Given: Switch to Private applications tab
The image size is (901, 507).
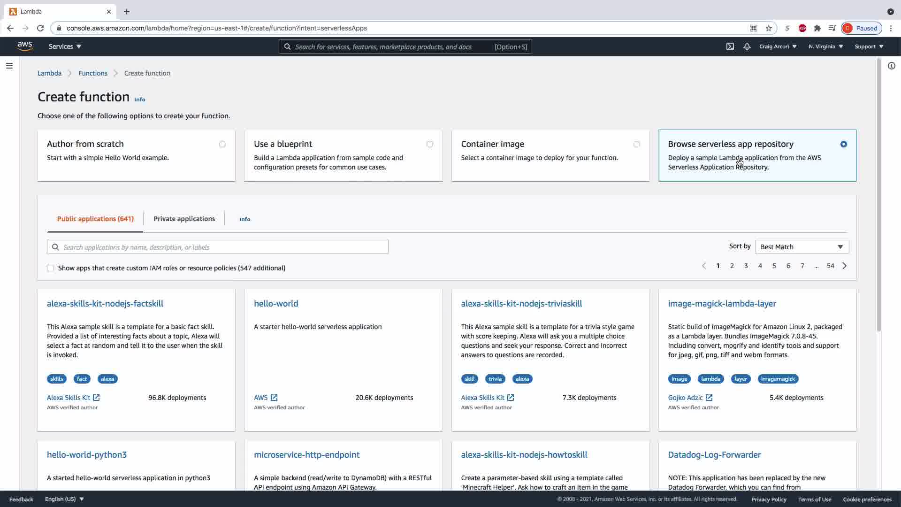Looking at the screenshot, I should [x=184, y=219].
